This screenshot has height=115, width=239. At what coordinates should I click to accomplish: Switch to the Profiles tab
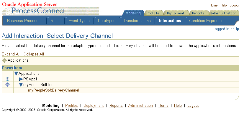[153, 13]
